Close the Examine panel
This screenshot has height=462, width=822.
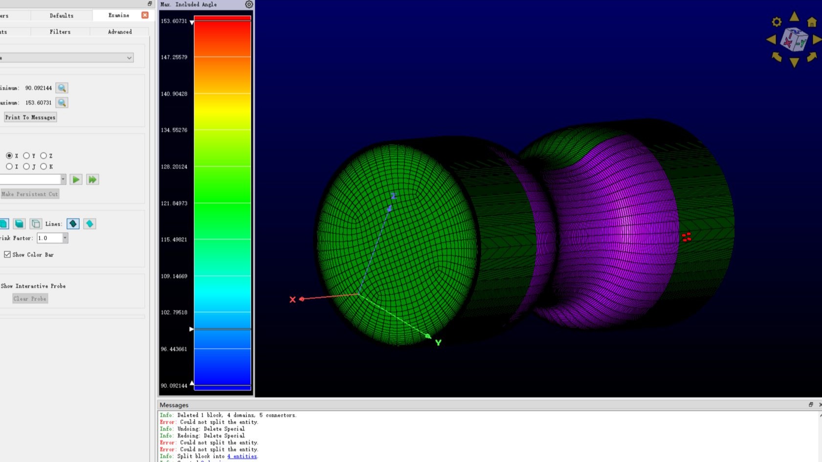(145, 15)
